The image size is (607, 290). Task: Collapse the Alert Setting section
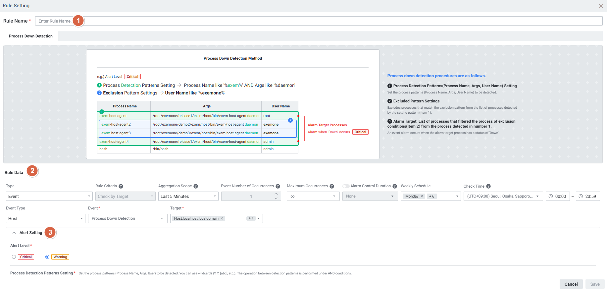coord(14,233)
